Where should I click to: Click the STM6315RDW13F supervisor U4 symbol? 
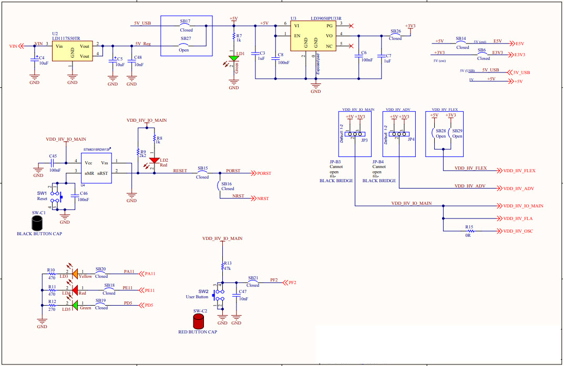tap(96, 168)
